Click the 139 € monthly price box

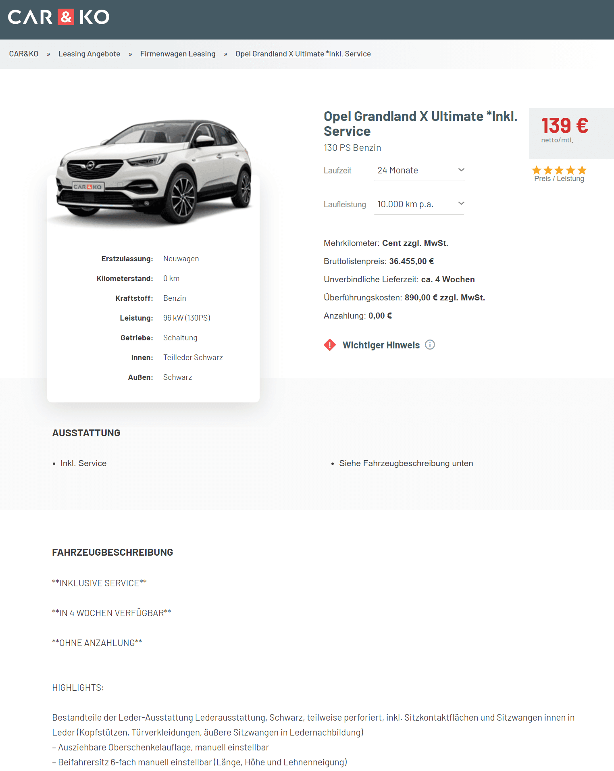pos(571,133)
